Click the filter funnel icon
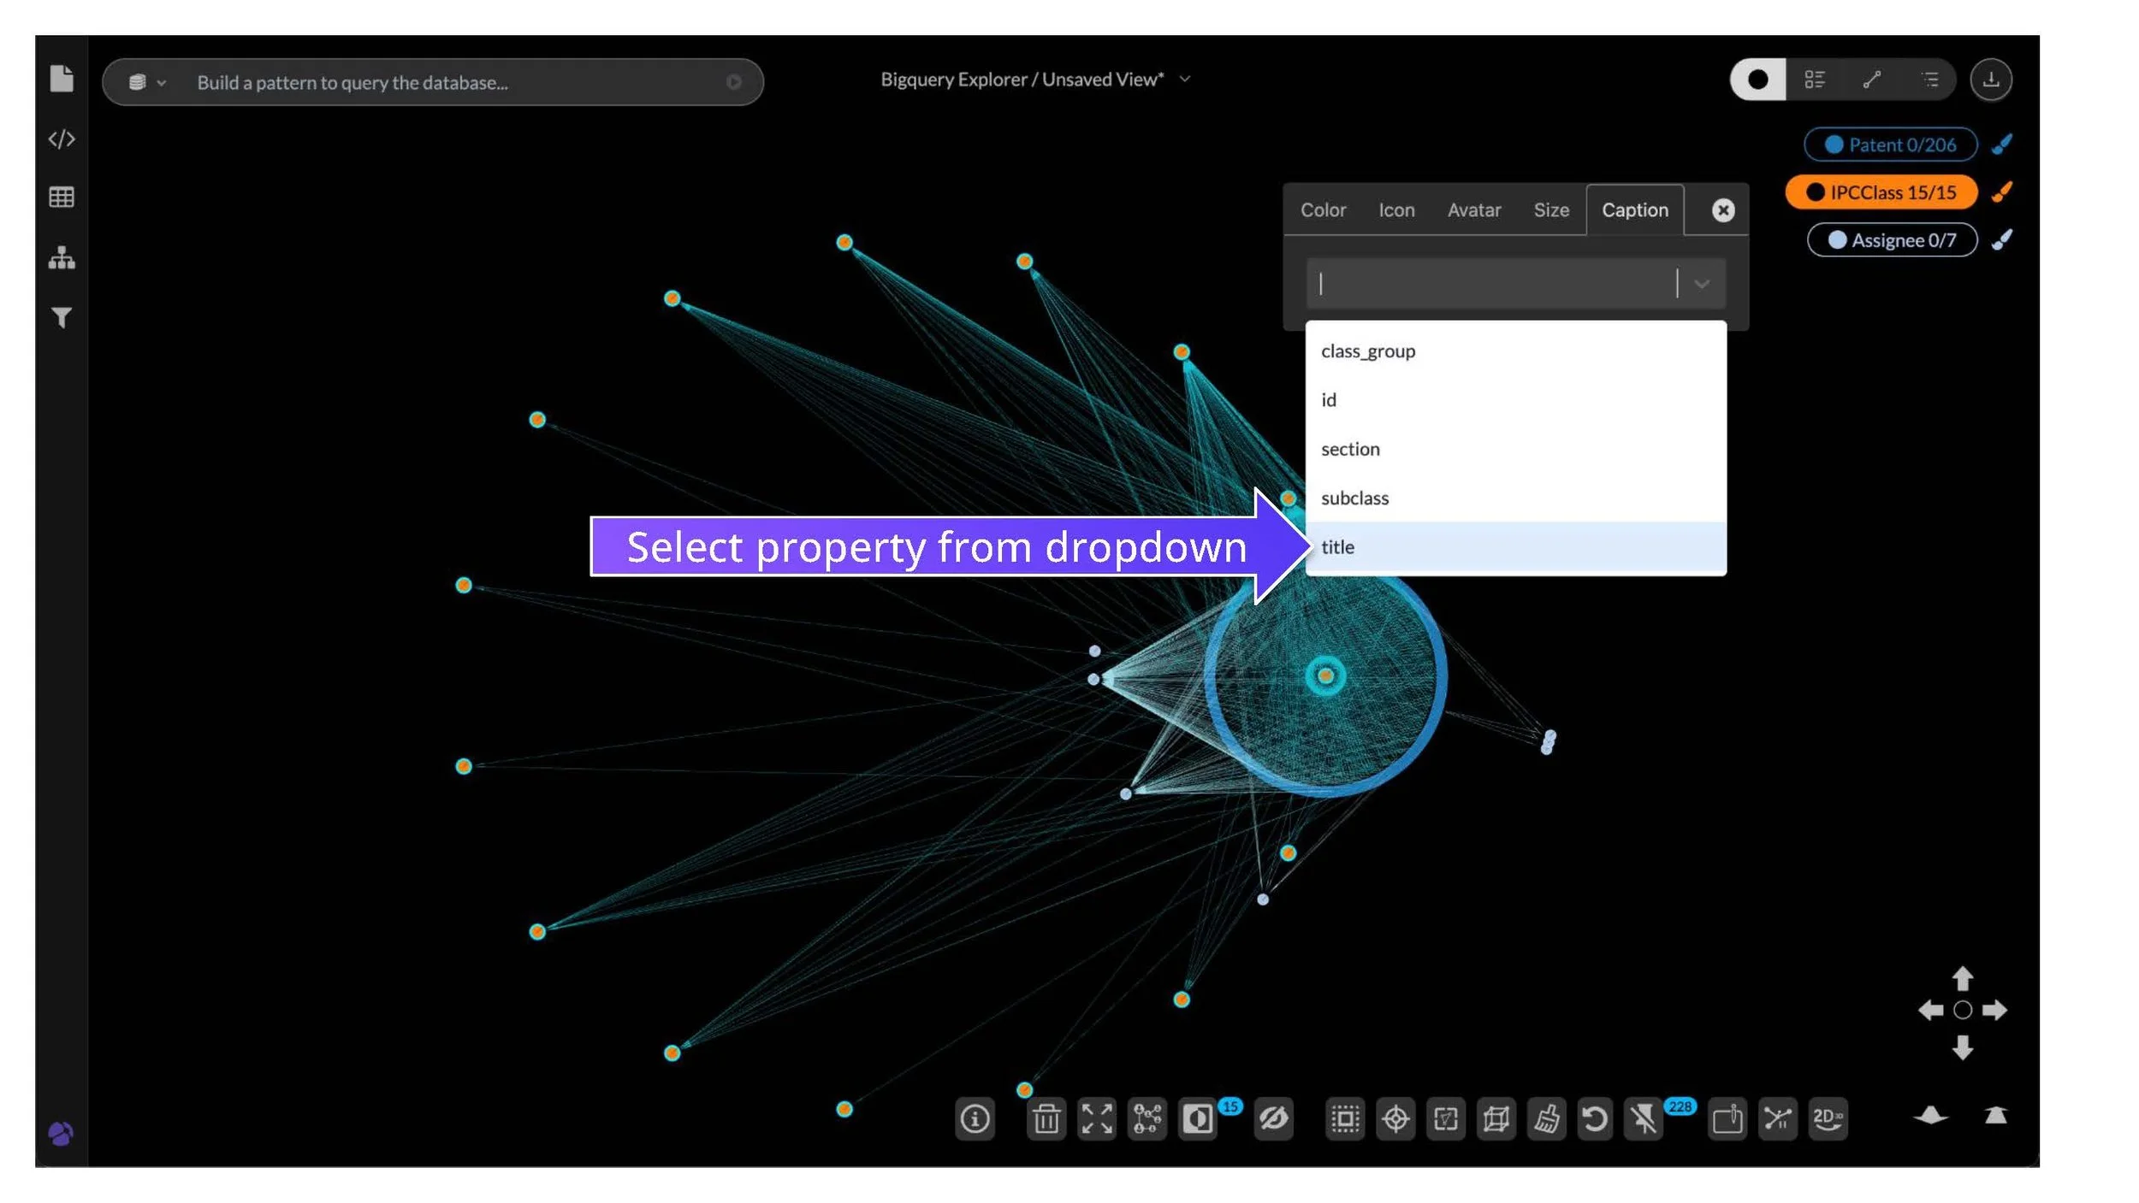The width and height of the screenshot is (2139, 1203). (62, 318)
